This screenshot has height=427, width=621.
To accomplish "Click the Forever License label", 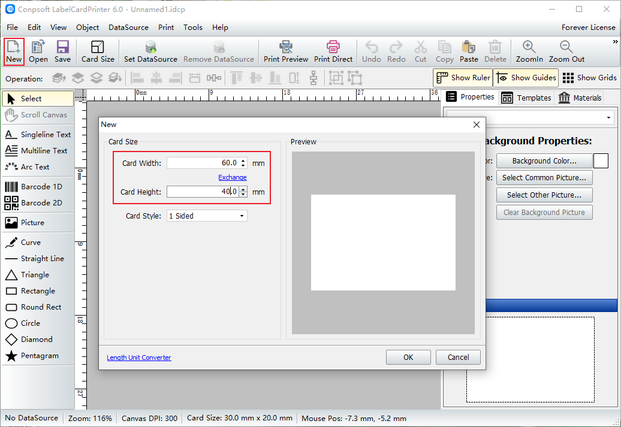I will [588, 28].
